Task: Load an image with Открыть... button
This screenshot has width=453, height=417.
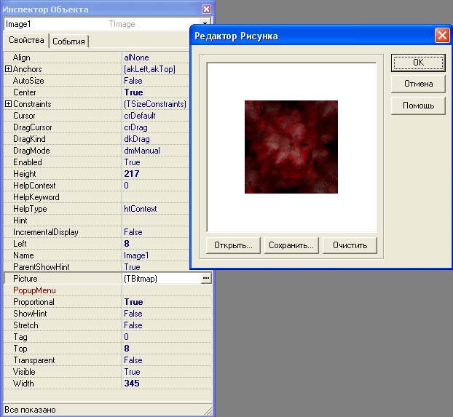Action: (233, 245)
